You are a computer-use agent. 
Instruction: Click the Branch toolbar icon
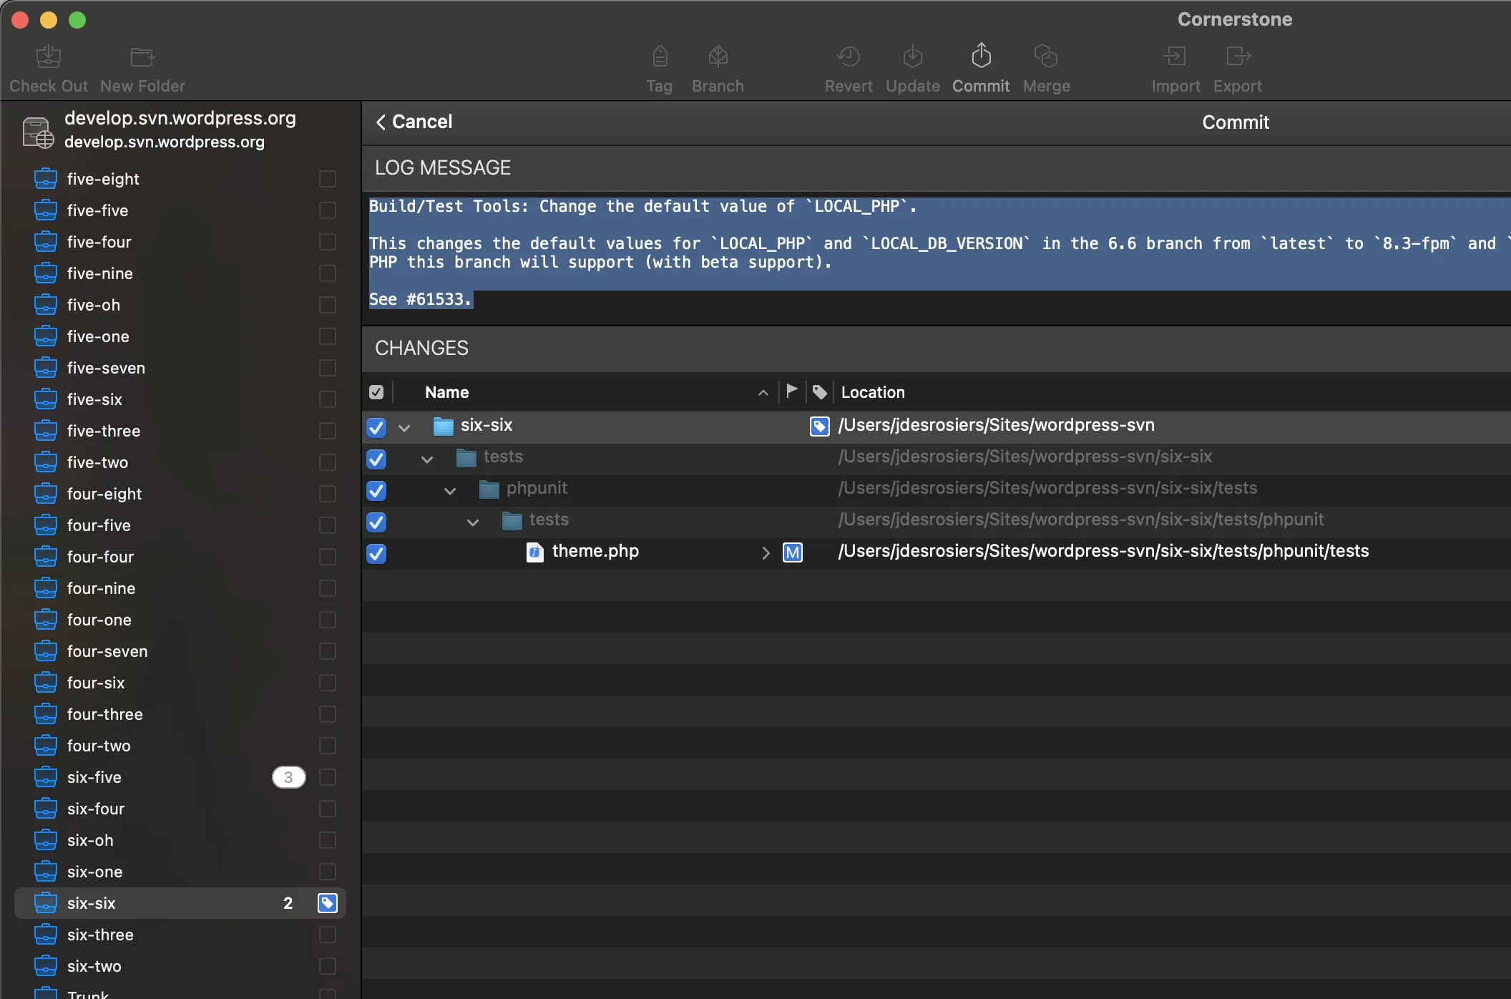tap(718, 57)
